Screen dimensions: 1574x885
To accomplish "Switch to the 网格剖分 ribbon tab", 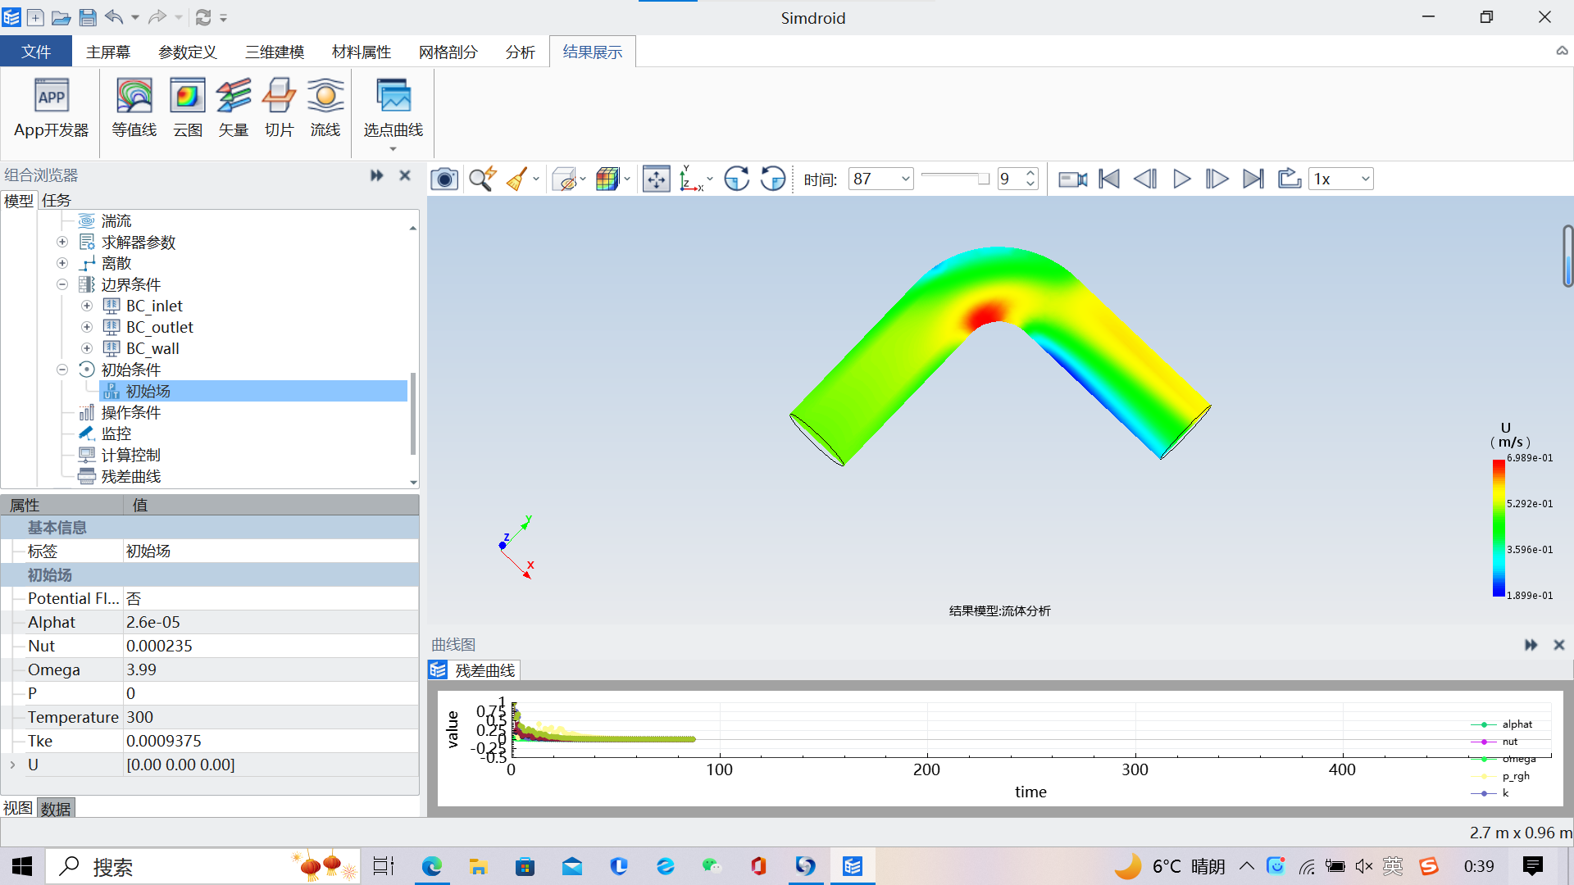I will coord(448,52).
